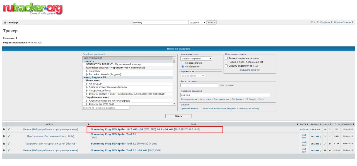Click the 'Простой поиск' link

pos(189,109)
